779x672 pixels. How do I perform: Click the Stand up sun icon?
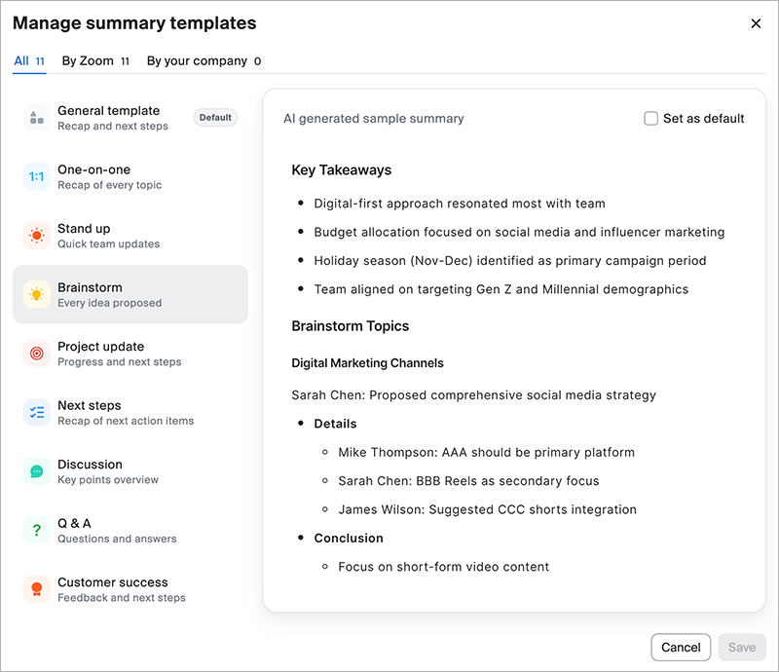(x=36, y=236)
